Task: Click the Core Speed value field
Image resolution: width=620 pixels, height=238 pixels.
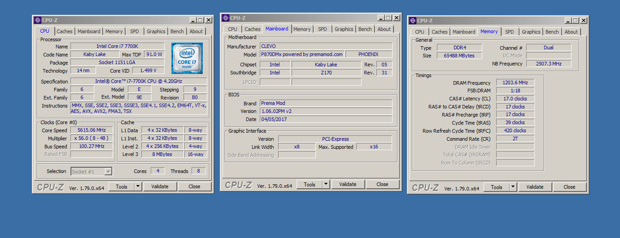Action: coord(92,130)
